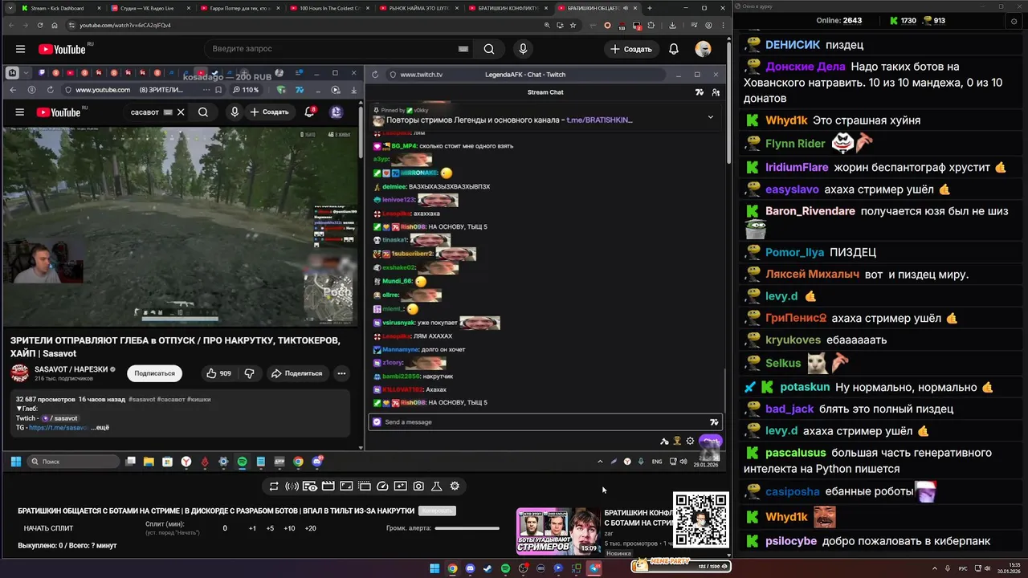Expand video description with ...ещё
The image size is (1028, 578).
(100, 428)
